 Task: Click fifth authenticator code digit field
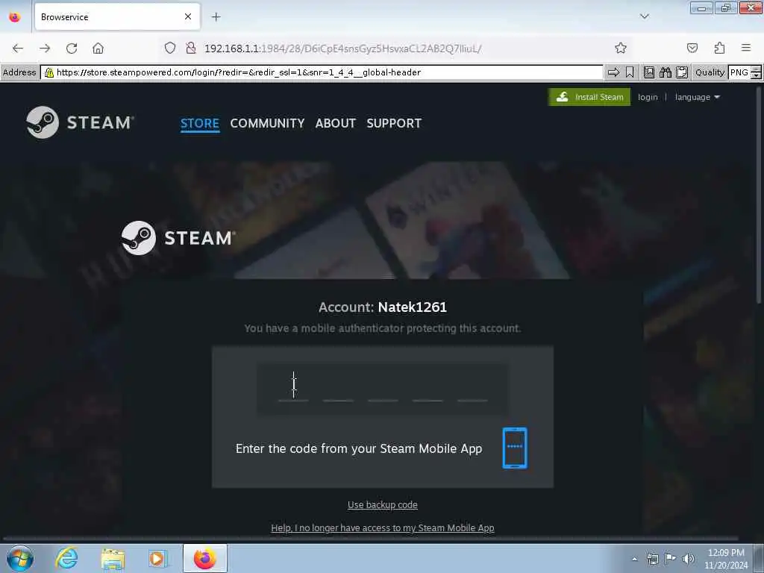tap(472, 388)
